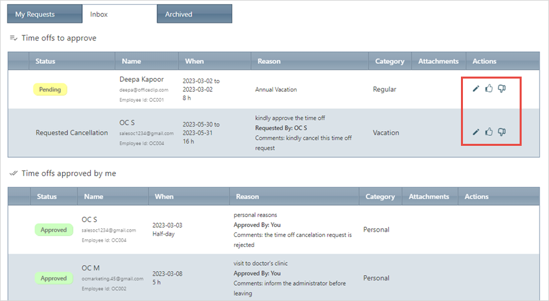
Task: Click the Status column header in approve table
Action: pos(45,61)
